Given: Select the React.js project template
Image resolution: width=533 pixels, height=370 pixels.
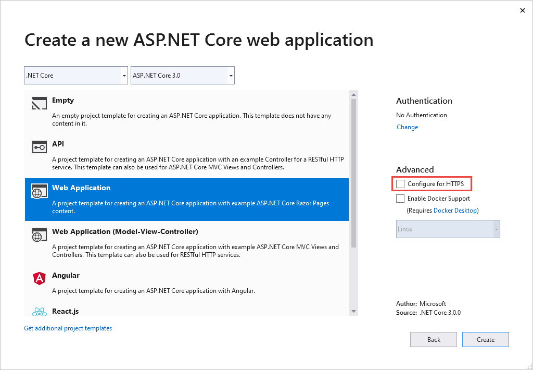Looking at the screenshot, I should pos(187,309).
